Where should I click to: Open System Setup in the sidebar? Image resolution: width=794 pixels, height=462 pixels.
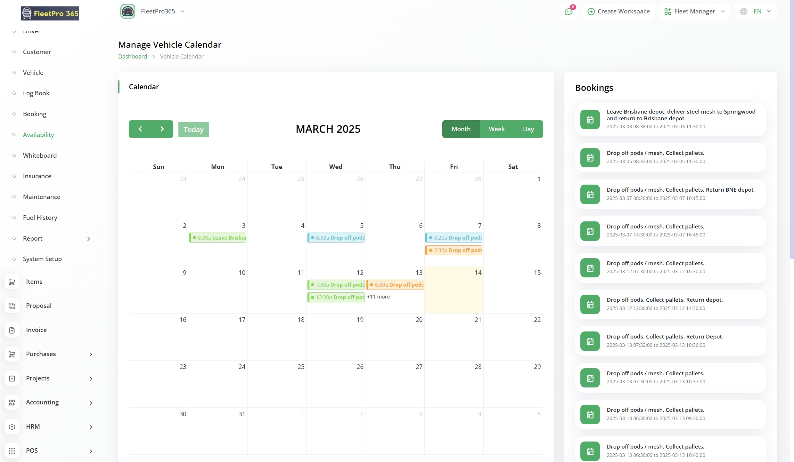[x=42, y=259]
